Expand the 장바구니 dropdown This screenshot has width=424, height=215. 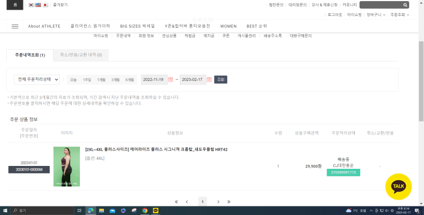coord(376,15)
